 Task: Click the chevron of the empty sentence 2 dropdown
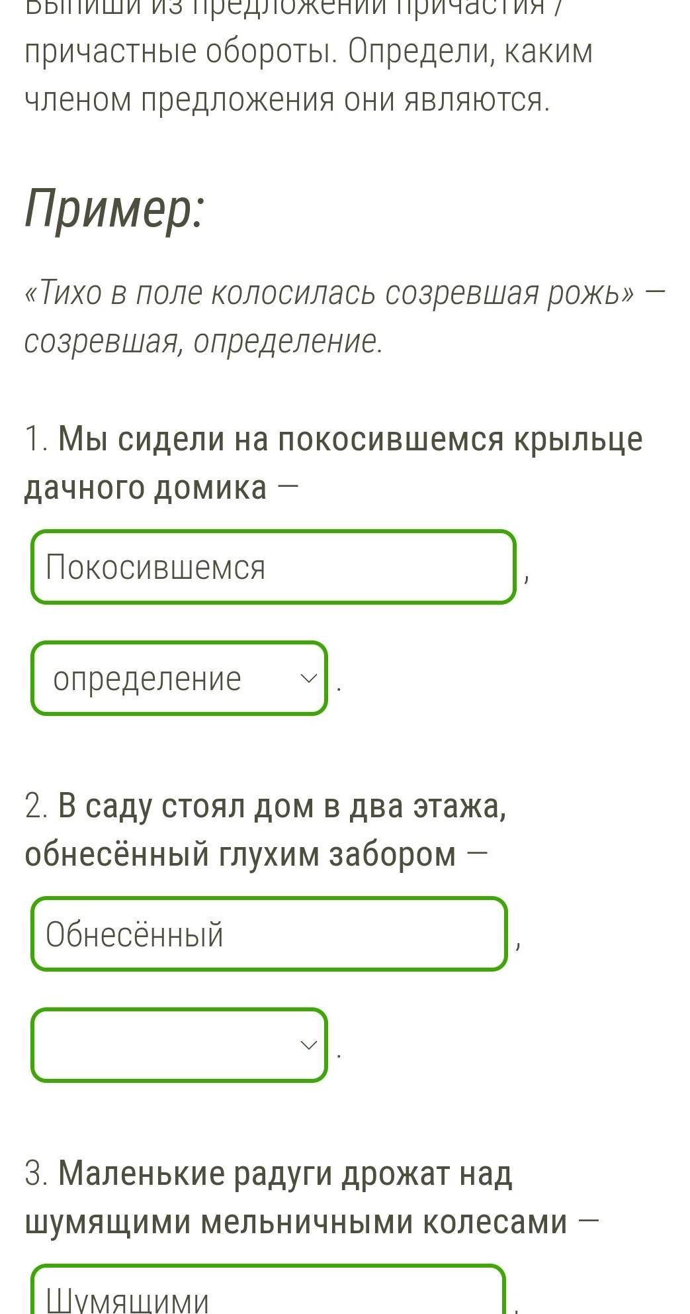[x=308, y=1045]
